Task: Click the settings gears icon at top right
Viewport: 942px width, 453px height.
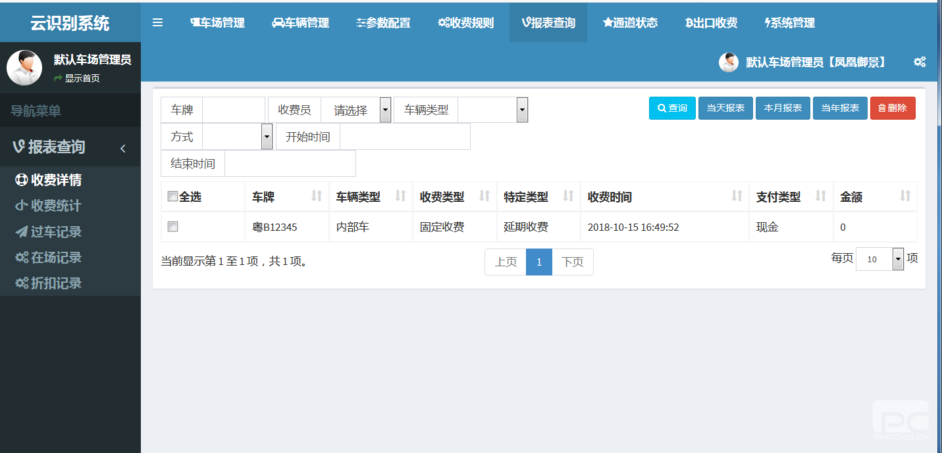Action: tap(920, 62)
